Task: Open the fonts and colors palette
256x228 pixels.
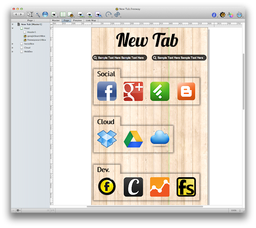Action: click(x=230, y=15)
